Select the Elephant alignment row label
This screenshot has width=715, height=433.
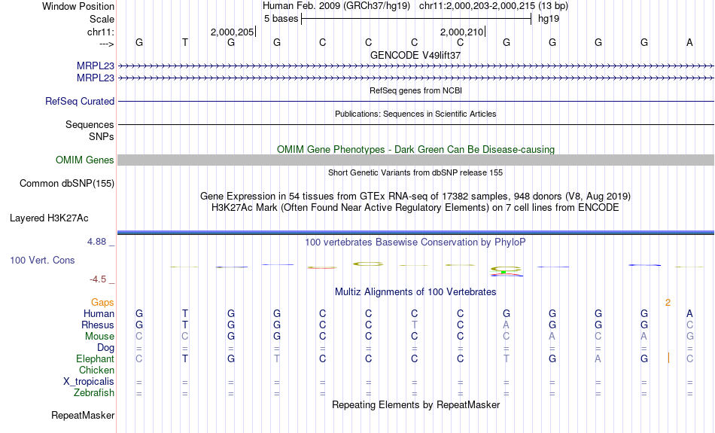coord(95,358)
